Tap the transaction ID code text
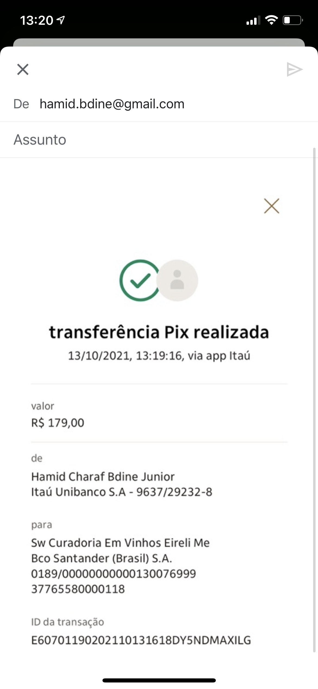318x689 pixels. pos(141,640)
